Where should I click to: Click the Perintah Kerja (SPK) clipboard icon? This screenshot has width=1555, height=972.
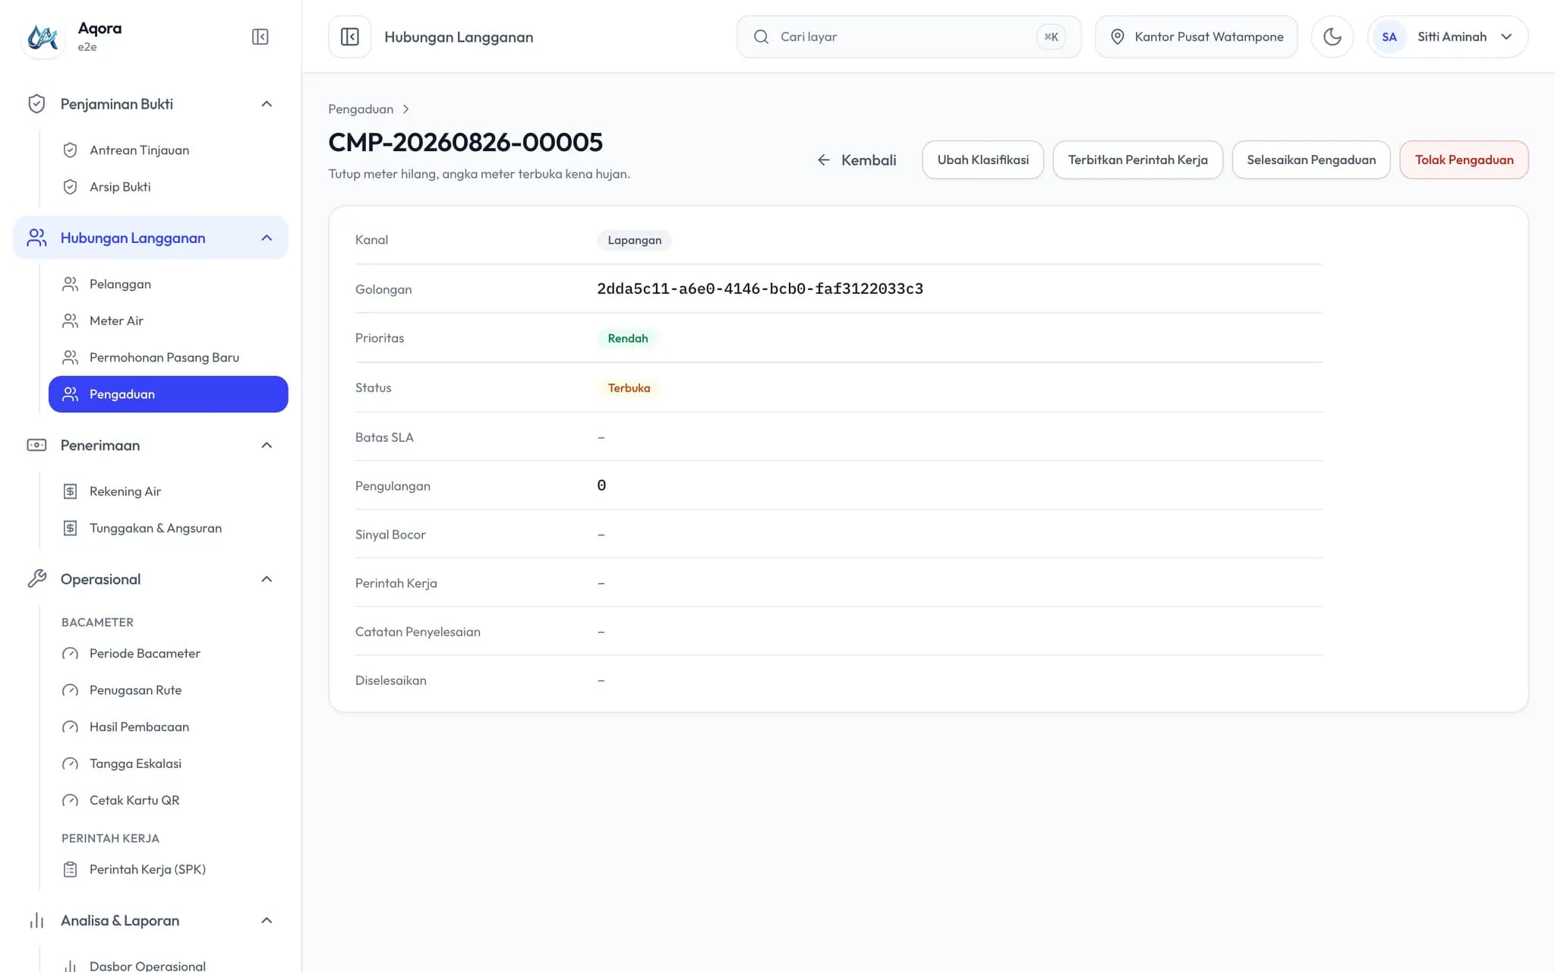pos(70,869)
